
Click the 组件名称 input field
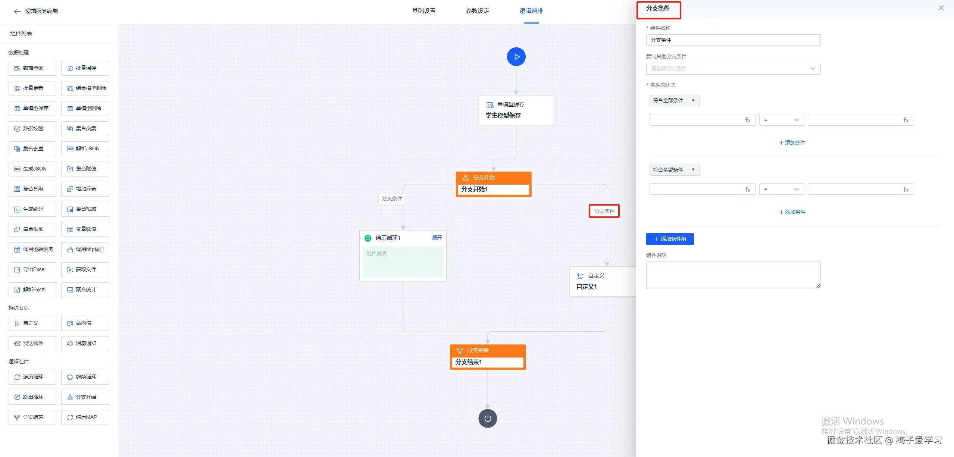coord(733,40)
